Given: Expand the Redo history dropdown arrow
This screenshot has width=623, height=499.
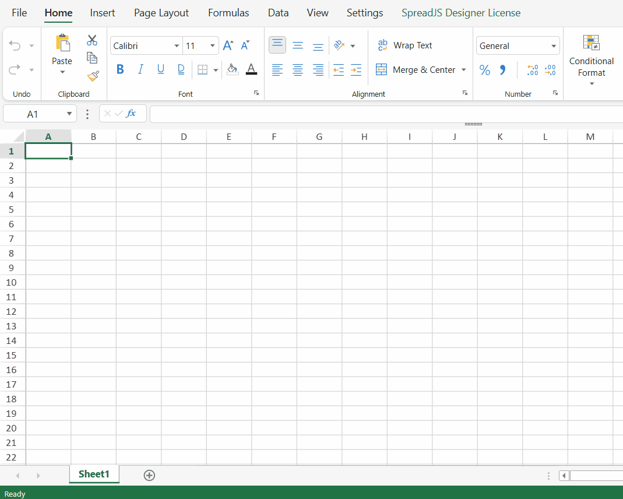Looking at the screenshot, I should coord(31,71).
